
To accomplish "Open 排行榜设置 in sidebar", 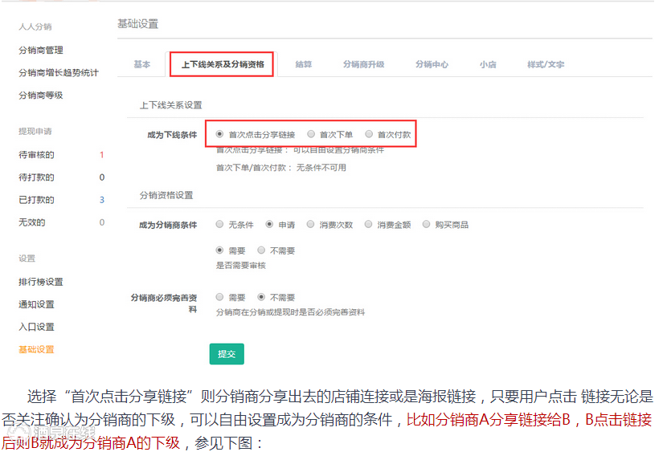I will point(41,282).
